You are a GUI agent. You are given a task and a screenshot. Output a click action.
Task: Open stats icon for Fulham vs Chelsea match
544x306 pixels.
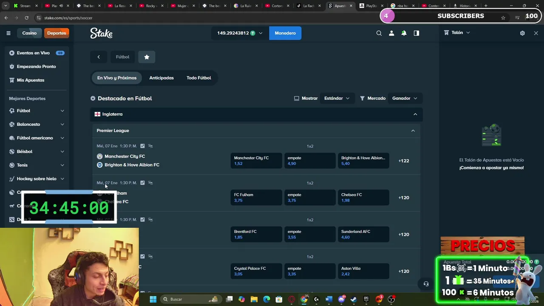142,183
